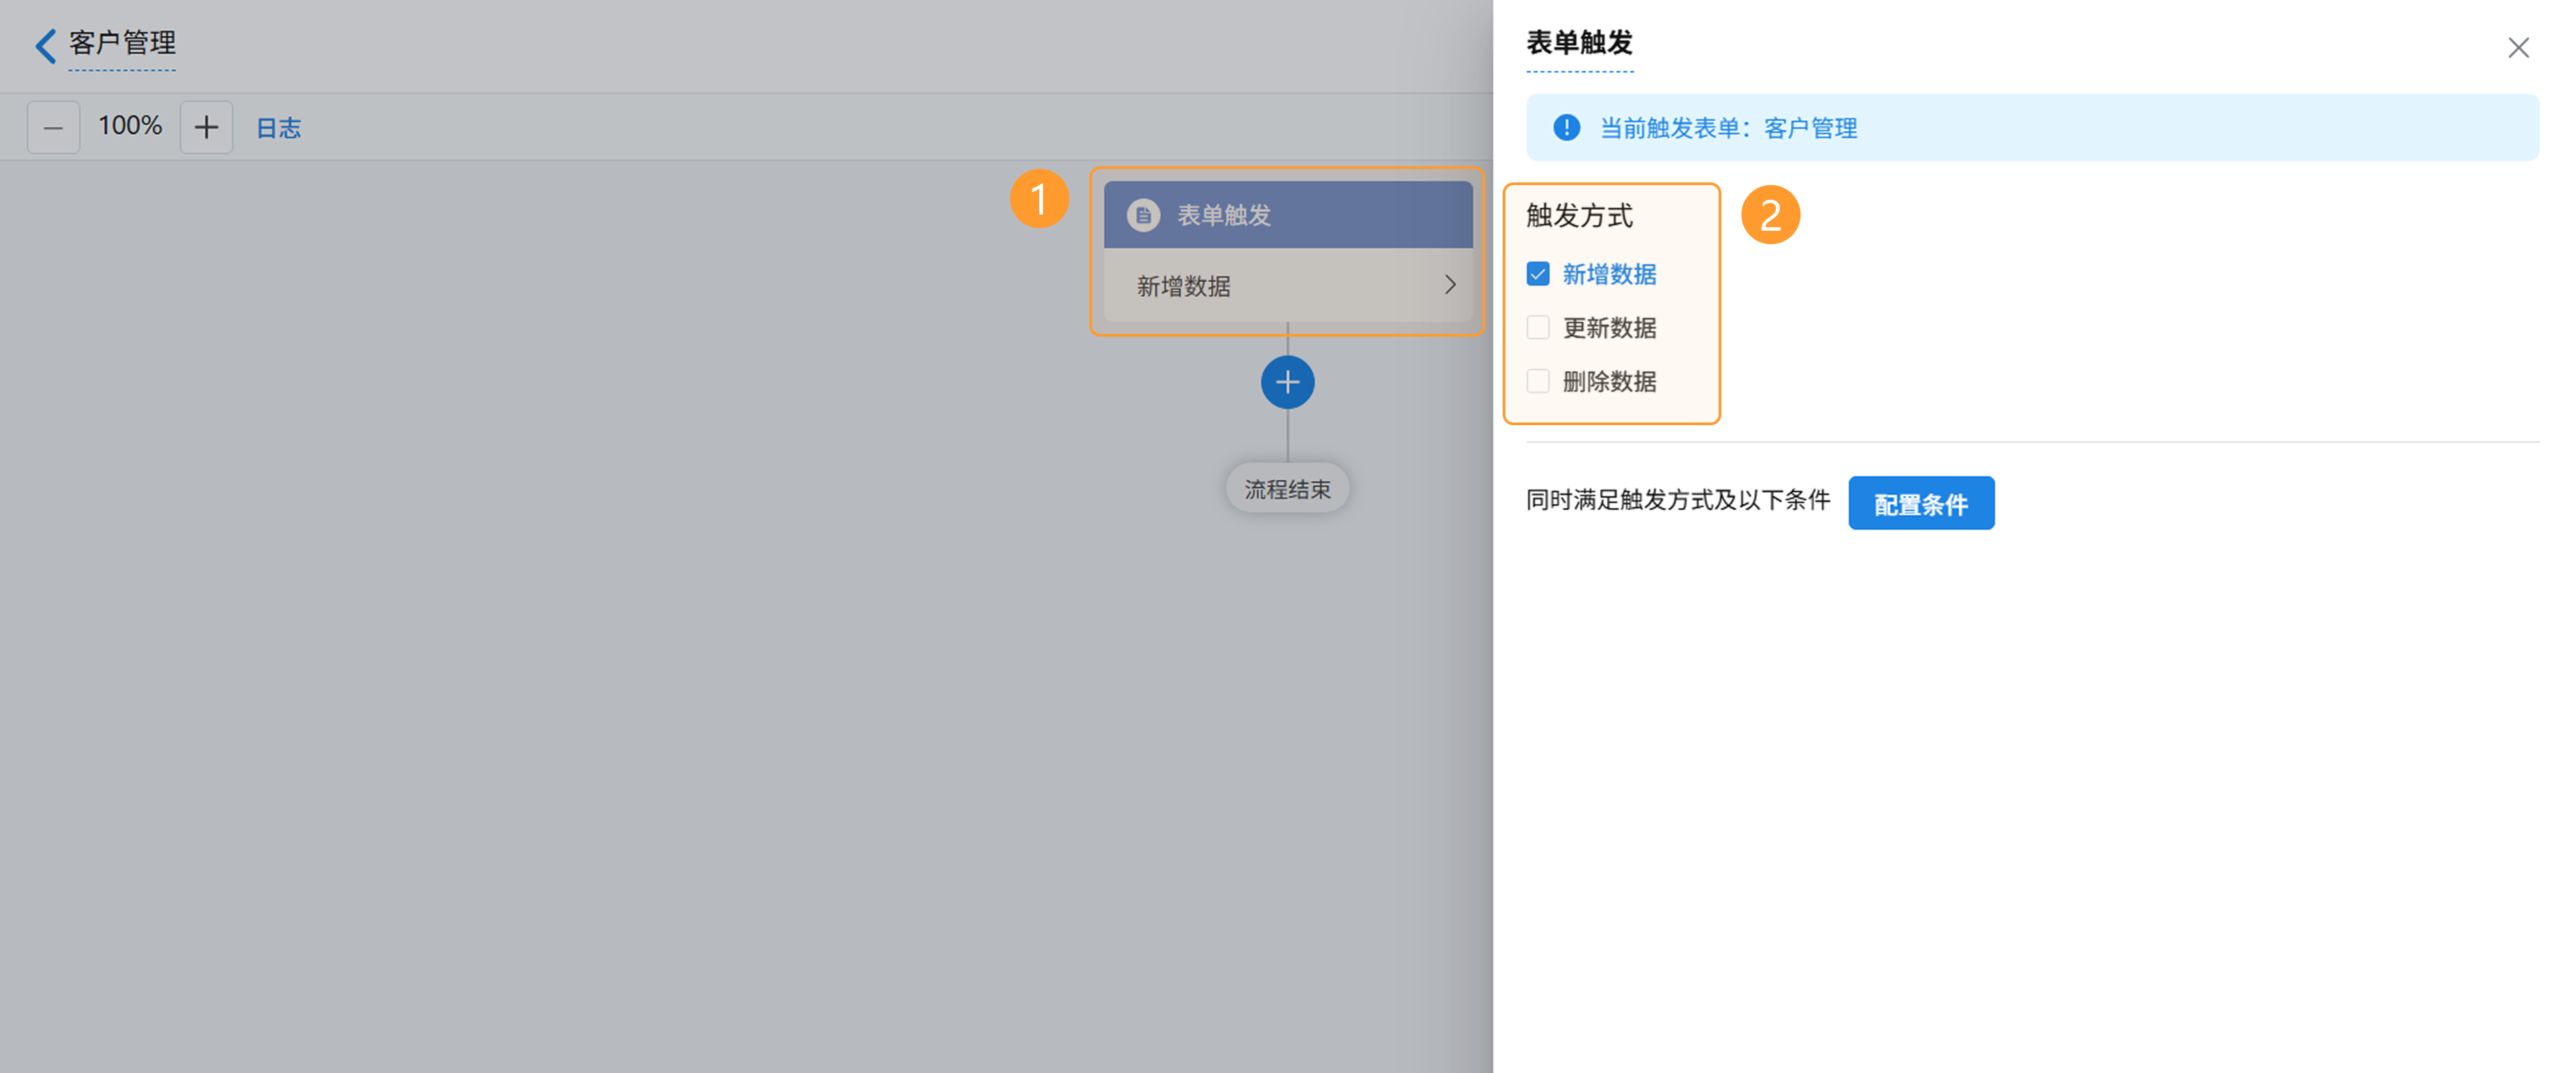
Task: Click the 配置条件 button
Action: [1920, 503]
